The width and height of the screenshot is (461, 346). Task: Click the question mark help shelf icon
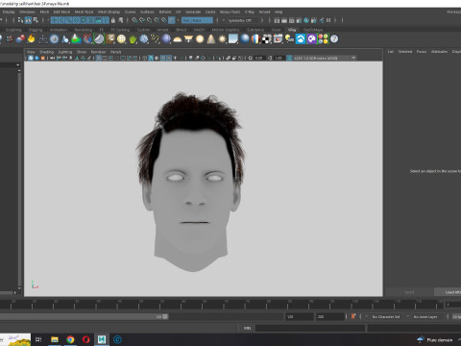click(x=334, y=39)
